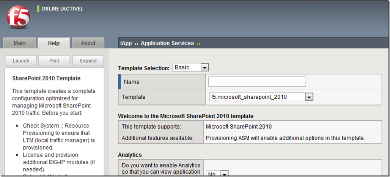Open the Template Selection Basic dropdown
390x177 pixels.
pyautogui.click(x=190, y=67)
